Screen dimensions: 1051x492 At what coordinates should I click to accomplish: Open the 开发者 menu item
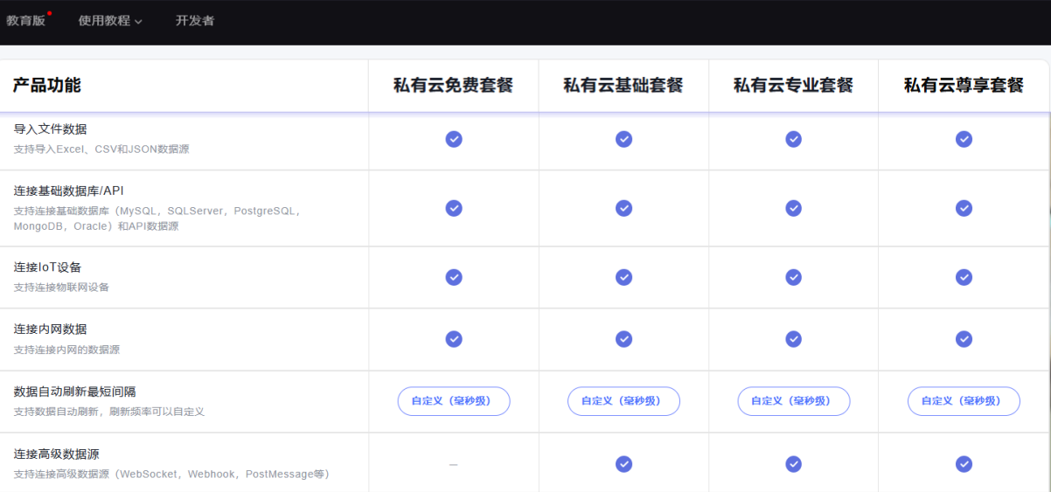(195, 20)
